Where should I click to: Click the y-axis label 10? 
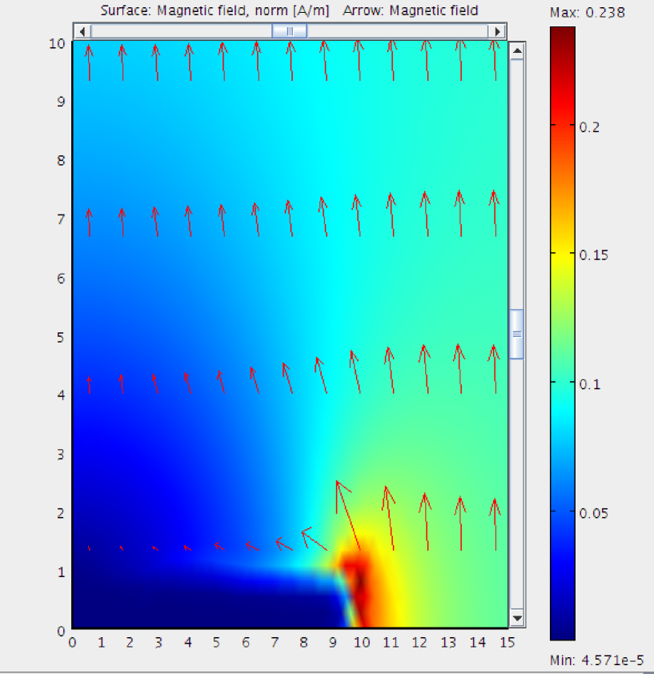pyautogui.click(x=57, y=44)
